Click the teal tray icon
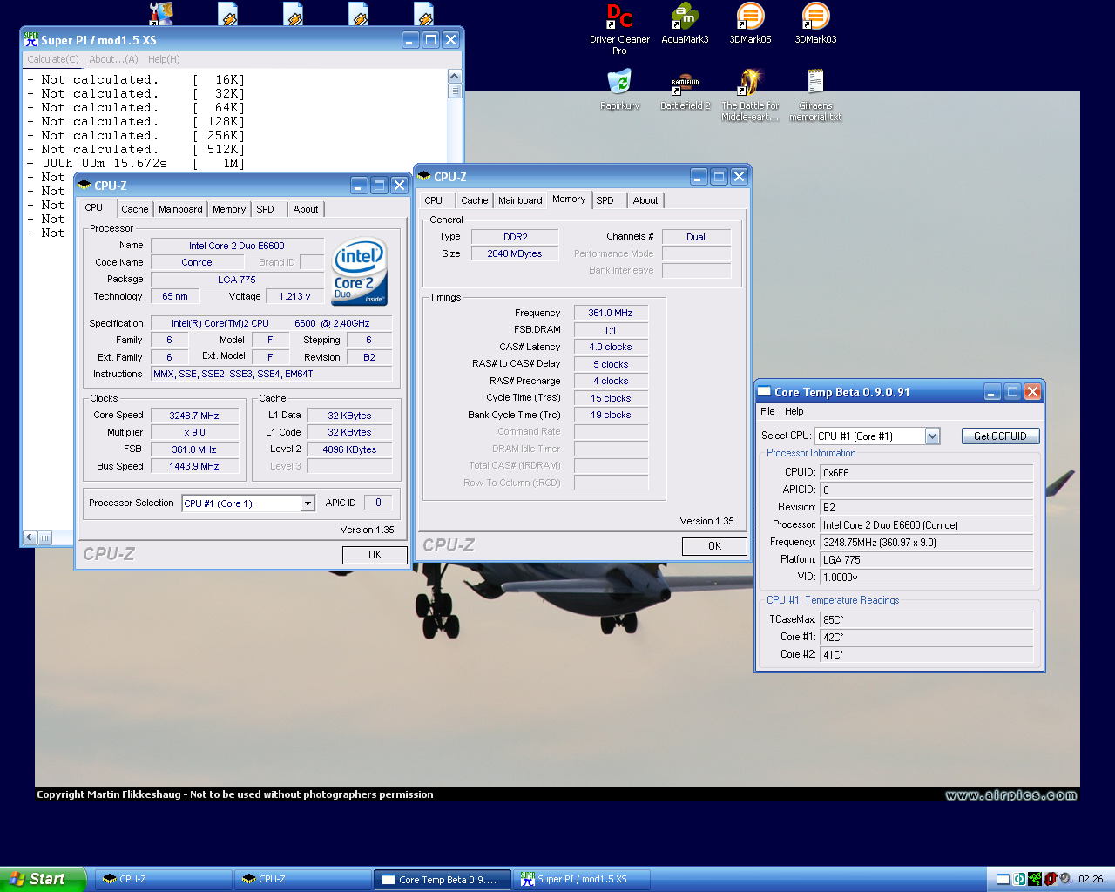1115x892 pixels. 1018,879
